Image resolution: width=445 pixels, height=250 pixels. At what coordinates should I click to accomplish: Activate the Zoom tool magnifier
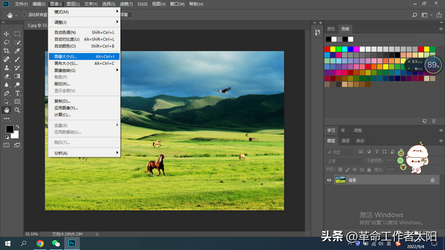point(17,110)
